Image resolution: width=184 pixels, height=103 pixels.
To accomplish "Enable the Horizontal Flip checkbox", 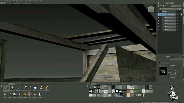I will point(169,75).
